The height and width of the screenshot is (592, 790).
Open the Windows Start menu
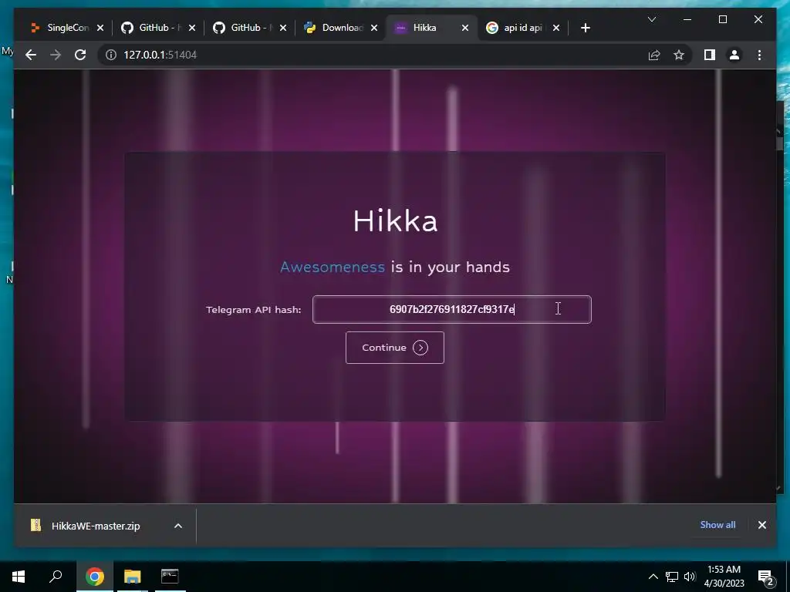19,577
